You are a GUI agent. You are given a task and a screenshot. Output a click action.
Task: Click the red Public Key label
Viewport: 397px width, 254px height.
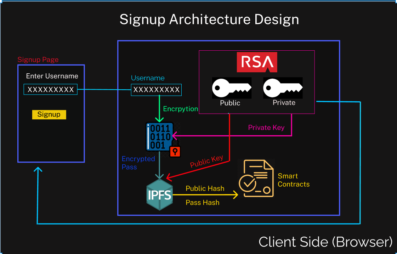pos(206,161)
